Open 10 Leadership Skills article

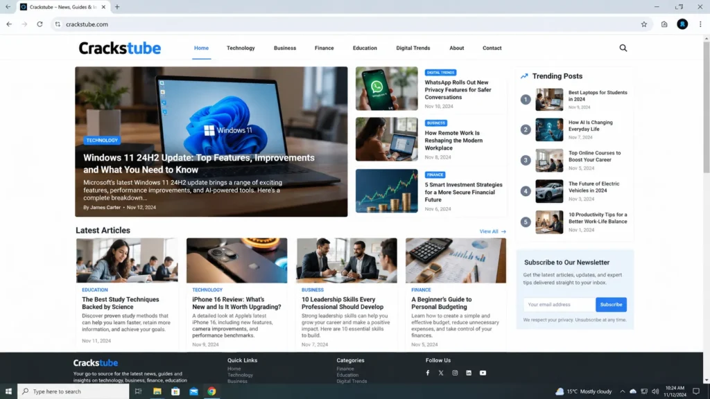(x=343, y=303)
